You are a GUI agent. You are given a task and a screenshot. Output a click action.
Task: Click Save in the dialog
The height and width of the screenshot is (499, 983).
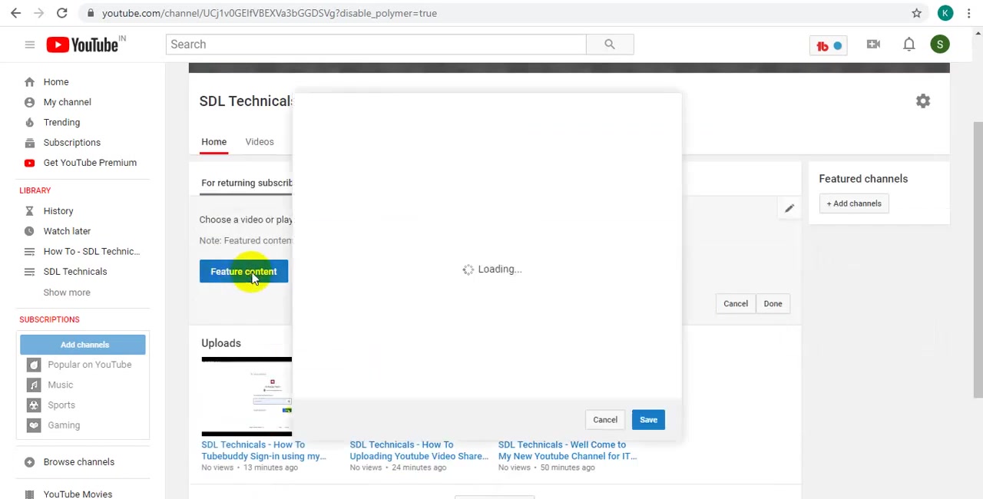[648, 420]
